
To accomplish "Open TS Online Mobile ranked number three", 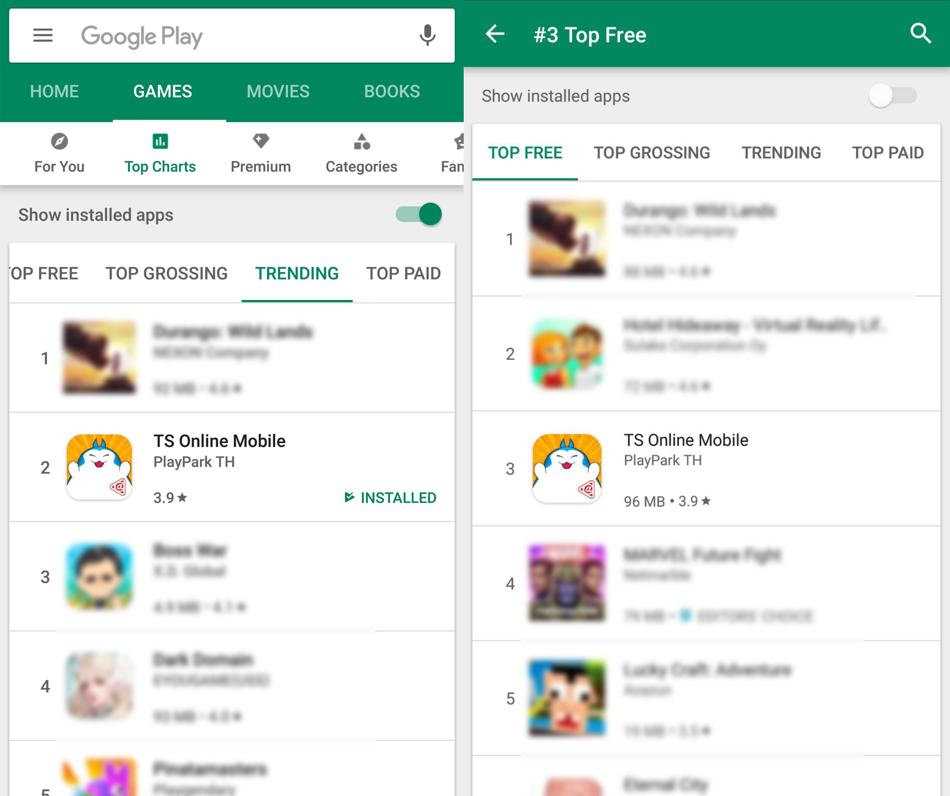I will pos(706,469).
